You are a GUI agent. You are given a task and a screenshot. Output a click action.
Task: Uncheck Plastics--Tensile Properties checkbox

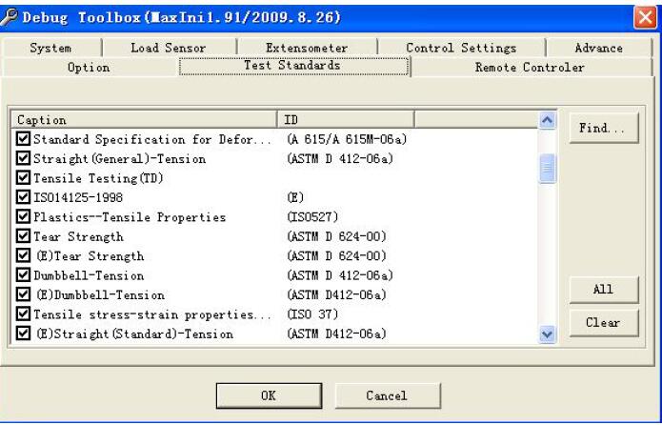coord(25,217)
